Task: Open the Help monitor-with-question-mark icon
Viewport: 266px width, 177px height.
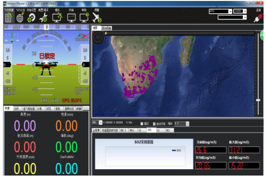Action: point(84,18)
